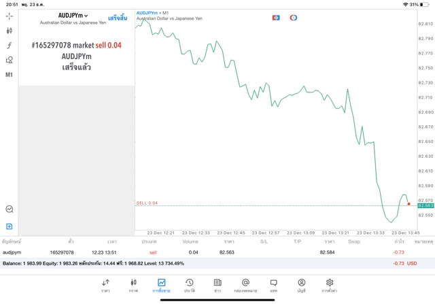Tap new order plus icon in sidebar
Image resolution: width=435 pixels, height=304 pixels.
(x=9, y=226)
